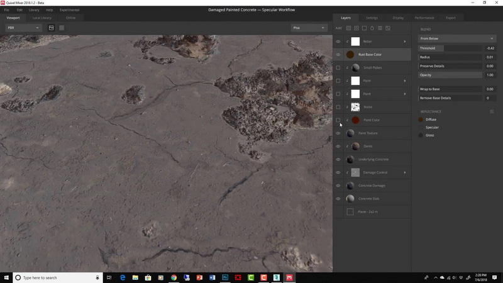503x283 pixels.
Task: Hide the Rebar layer
Action: [x=338, y=42]
